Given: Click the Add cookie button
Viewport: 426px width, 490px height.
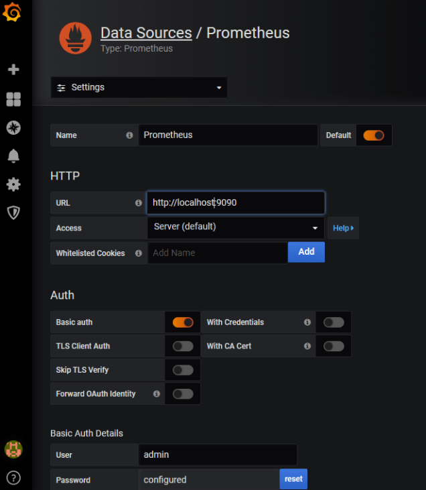Looking at the screenshot, I should (x=306, y=252).
